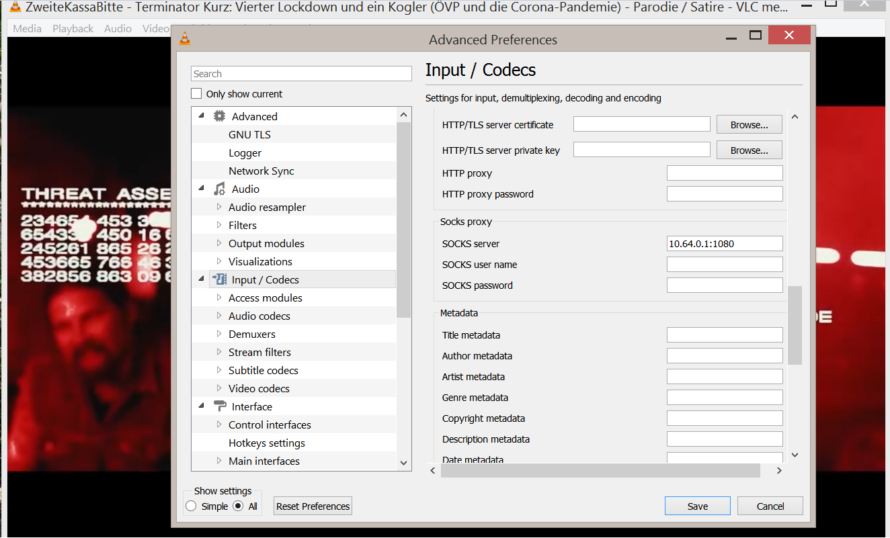Click the Genre metadata field

725,398
